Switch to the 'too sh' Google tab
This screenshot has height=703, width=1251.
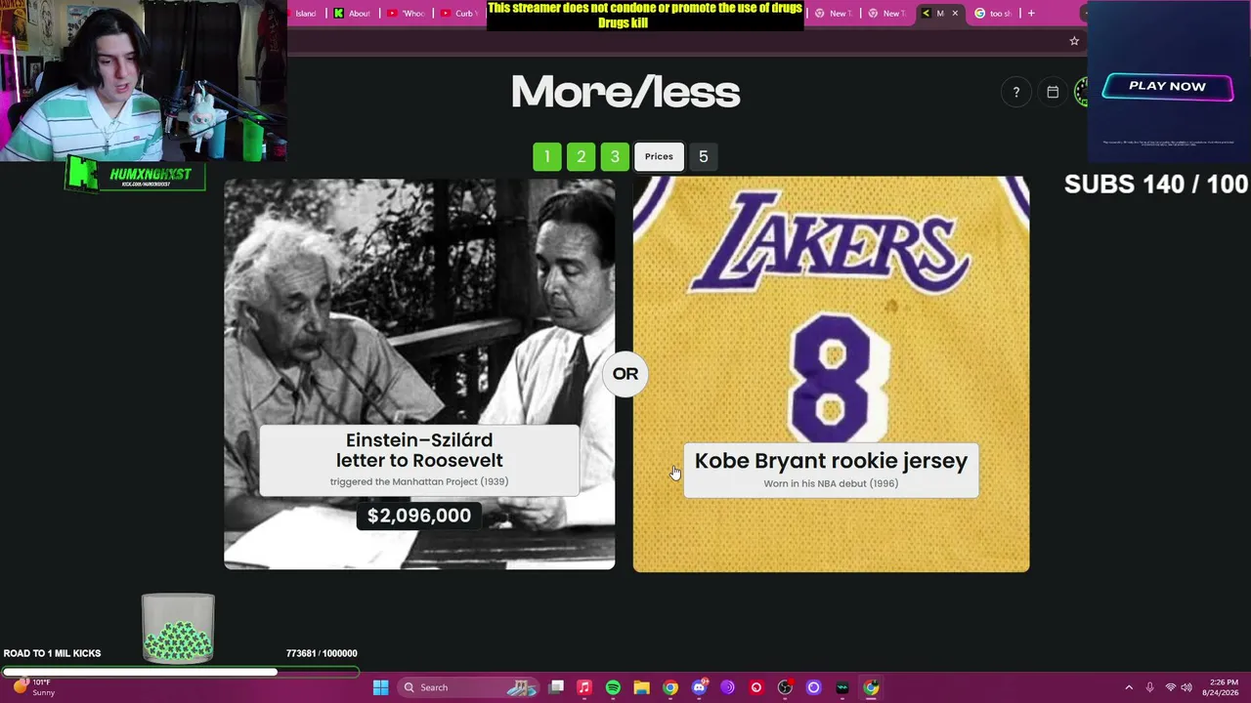pyautogui.click(x=992, y=14)
